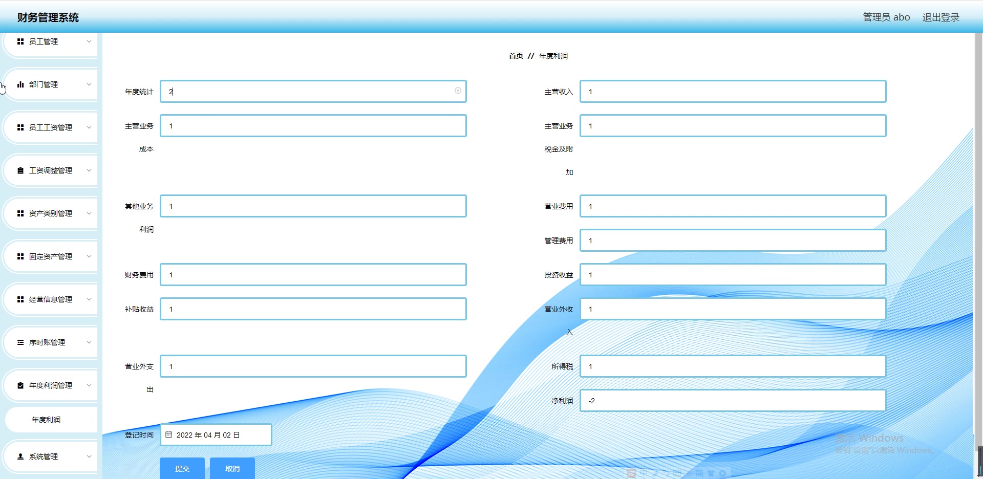Image resolution: width=983 pixels, height=479 pixels.
Task: Click inside the 净利润 input field
Action: (732, 401)
